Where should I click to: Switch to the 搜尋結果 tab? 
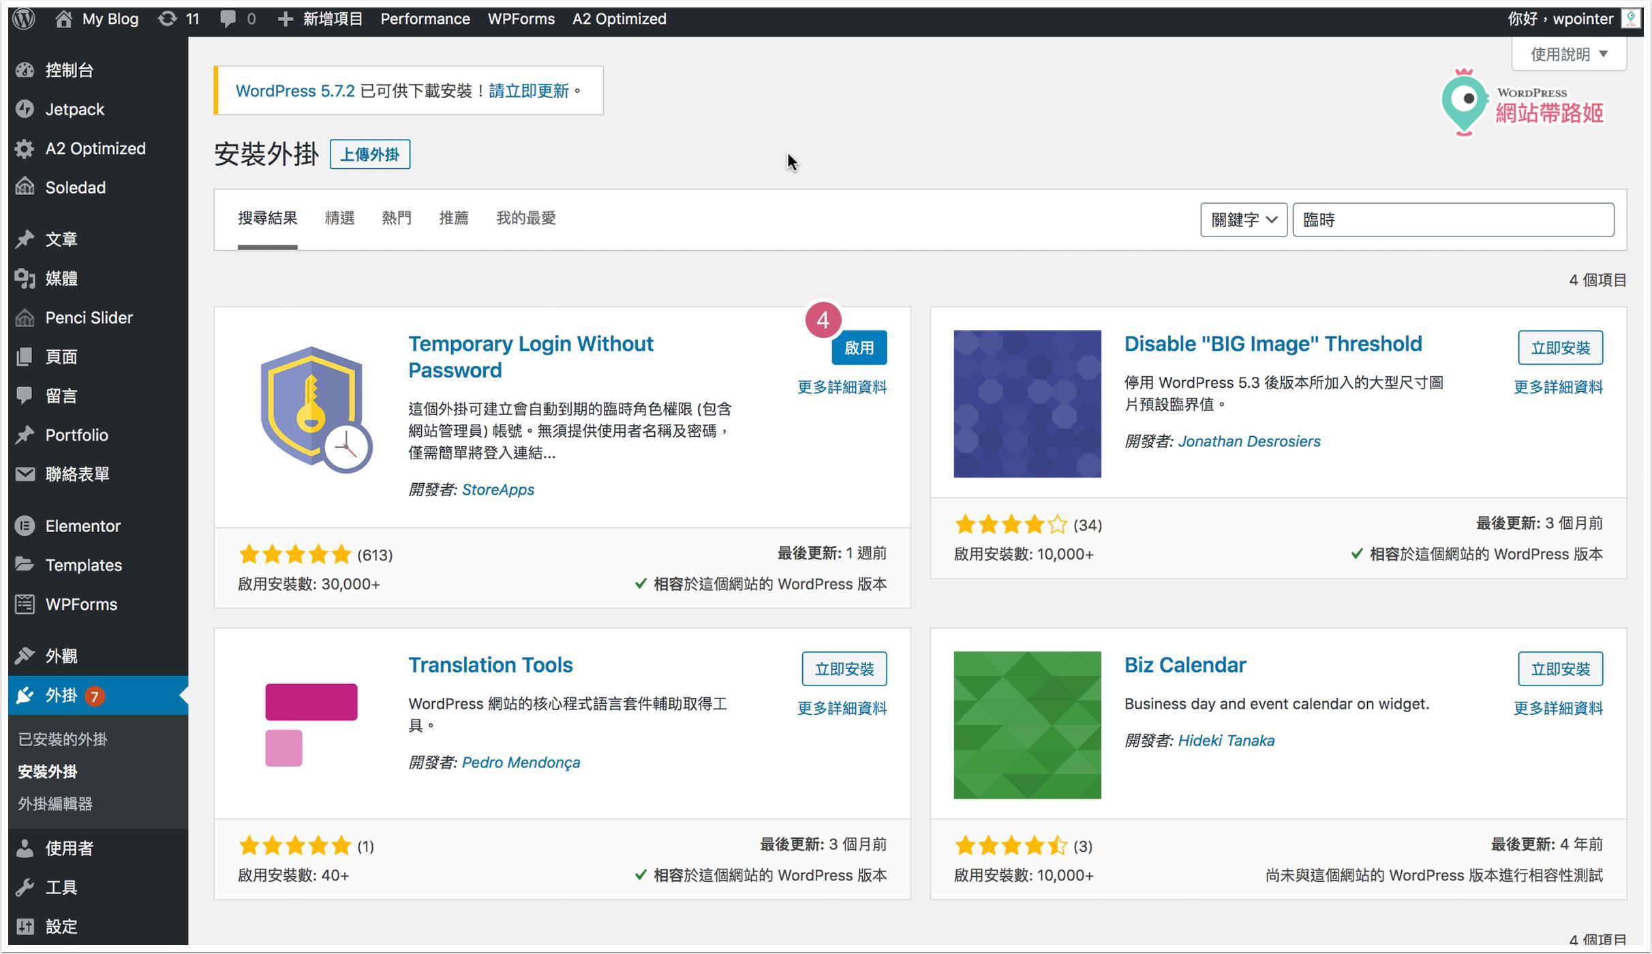coord(267,218)
